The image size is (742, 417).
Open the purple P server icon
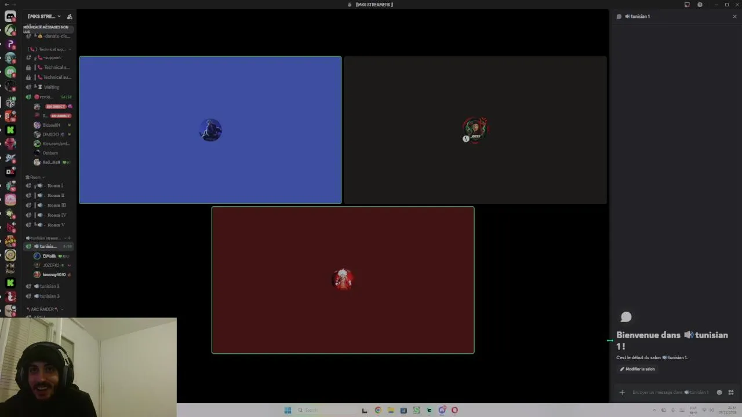point(10,44)
